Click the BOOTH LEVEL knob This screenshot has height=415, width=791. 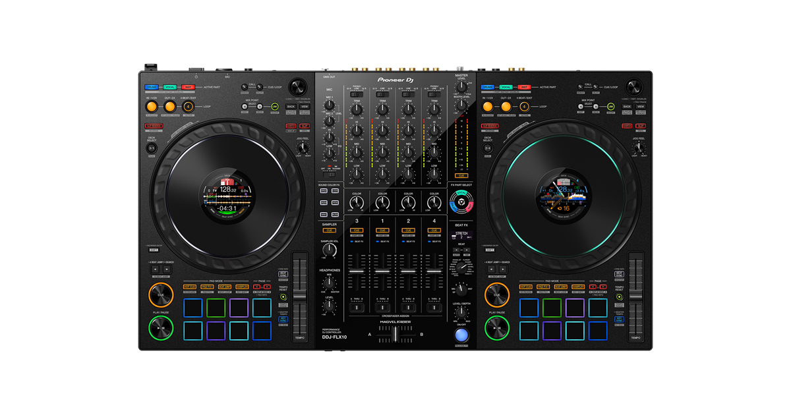pos(462,105)
